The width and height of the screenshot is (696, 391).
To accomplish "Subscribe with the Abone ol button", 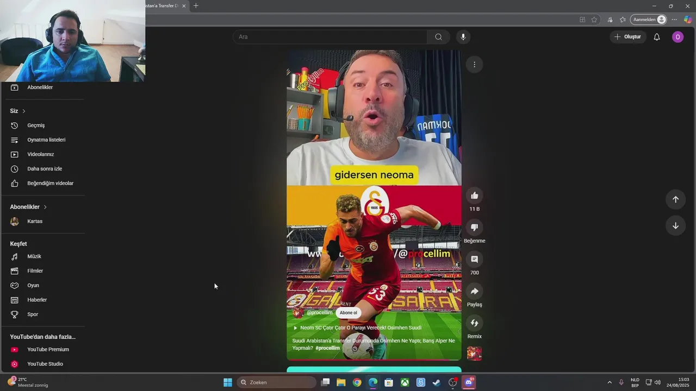I will pos(349,313).
